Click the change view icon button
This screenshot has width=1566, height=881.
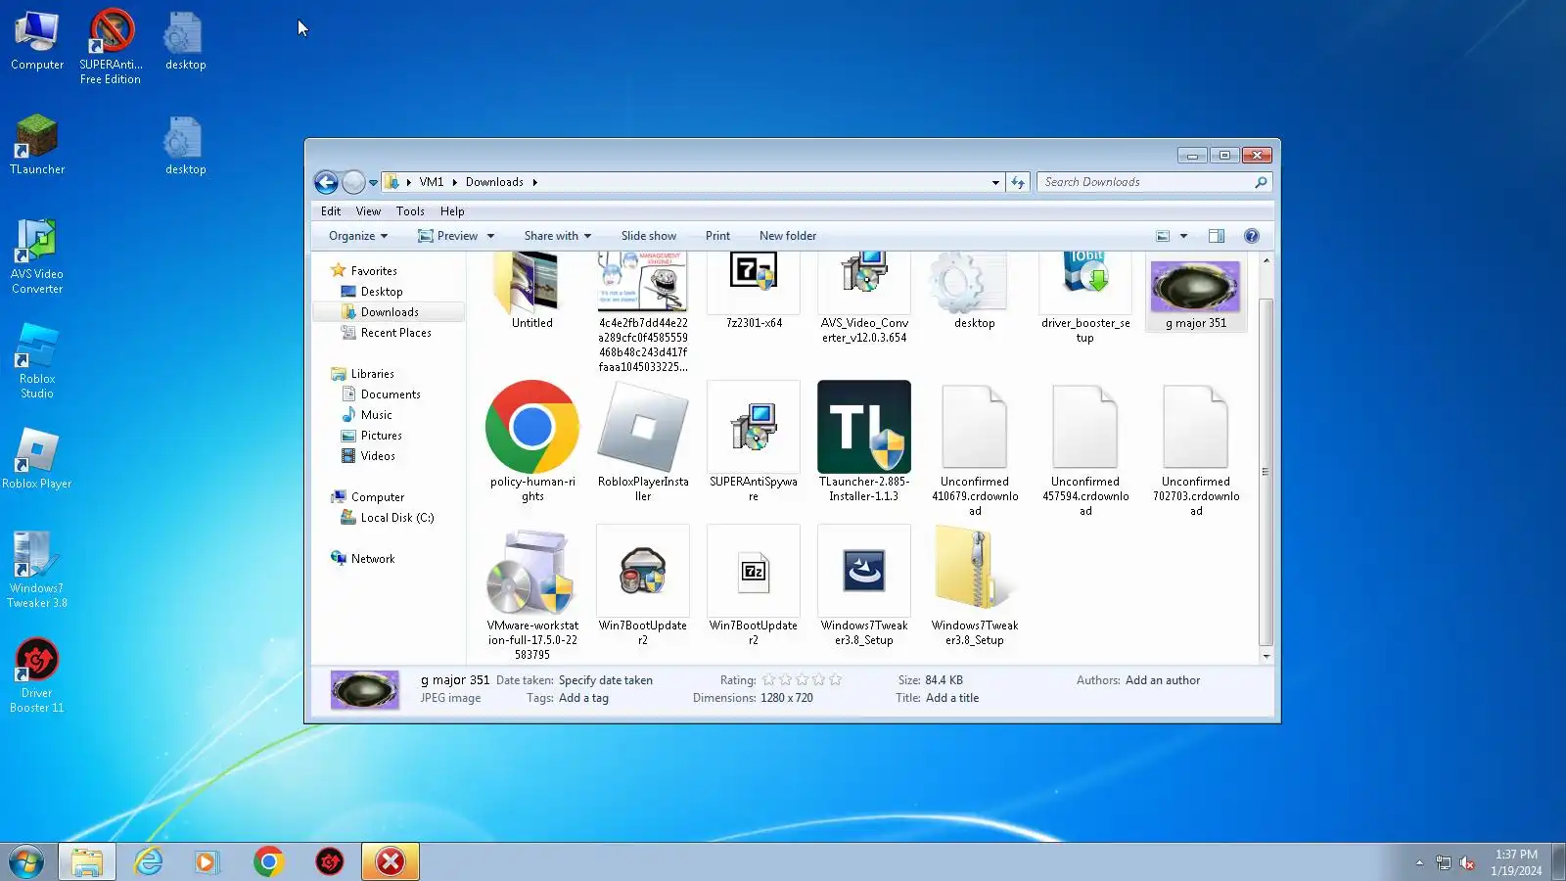tap(1163, 236)
